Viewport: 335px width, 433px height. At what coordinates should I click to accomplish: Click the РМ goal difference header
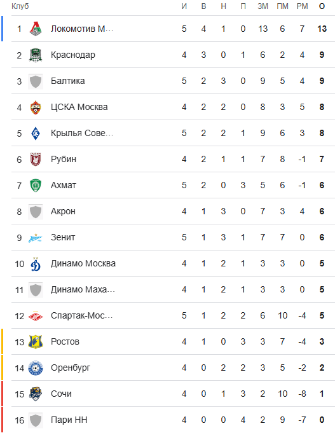(302, 6)
